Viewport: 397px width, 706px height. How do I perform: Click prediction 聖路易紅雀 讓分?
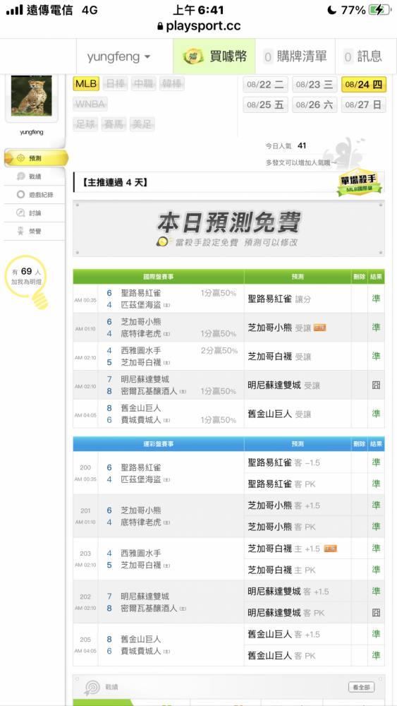point(279,299)
